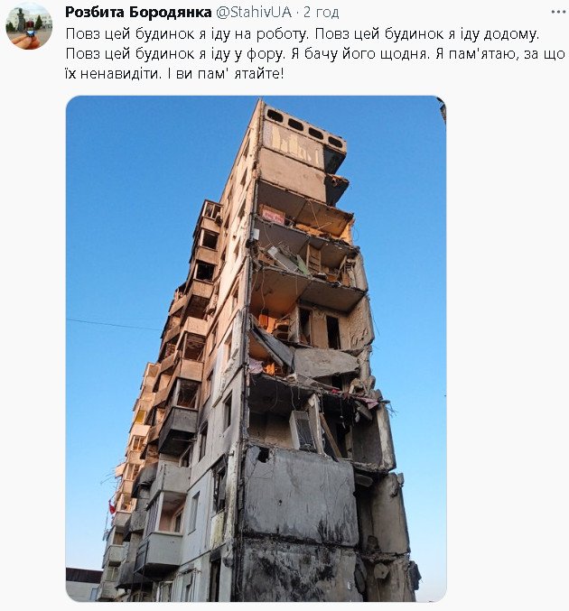Click the Розбита Бородянка profile avatar

click(29, 26)
